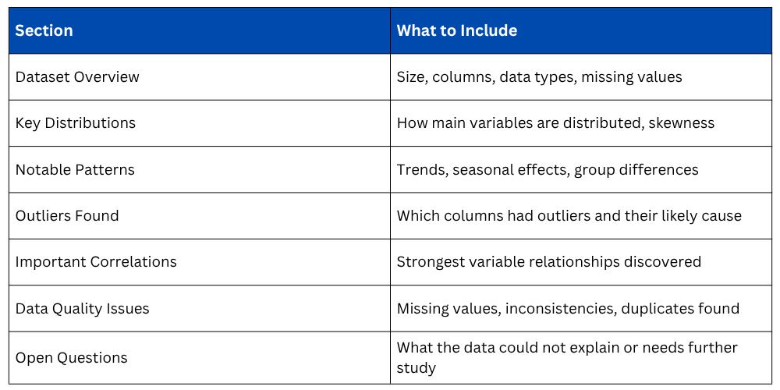This screenshot has width=780, height=390.
Task: Select the "Data Quality Issues" cell
Action: (x=82, y=308)
